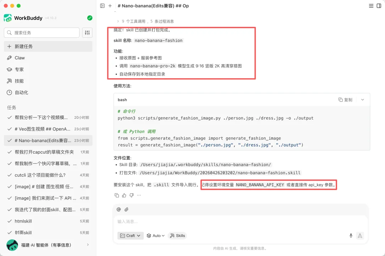Open task 帮我制作一个快闪字幕草稿
Viewport: 385px width, 256px height.
point(48,164)
